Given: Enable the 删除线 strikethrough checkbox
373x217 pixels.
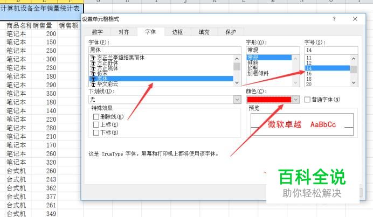Looking at the screenshot, I should 96,117.
